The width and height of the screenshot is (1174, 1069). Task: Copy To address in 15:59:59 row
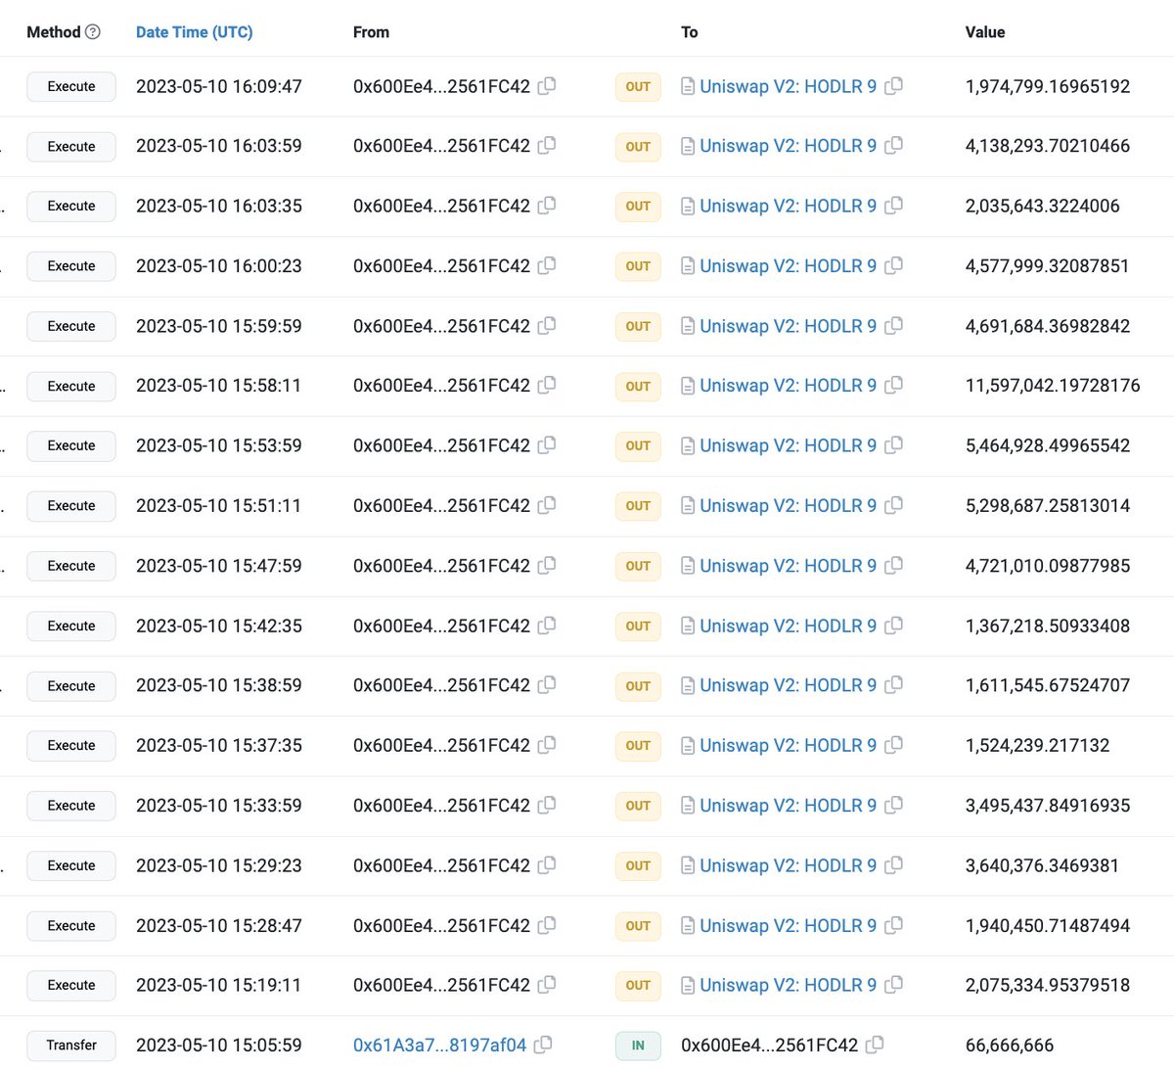(893, 326)
